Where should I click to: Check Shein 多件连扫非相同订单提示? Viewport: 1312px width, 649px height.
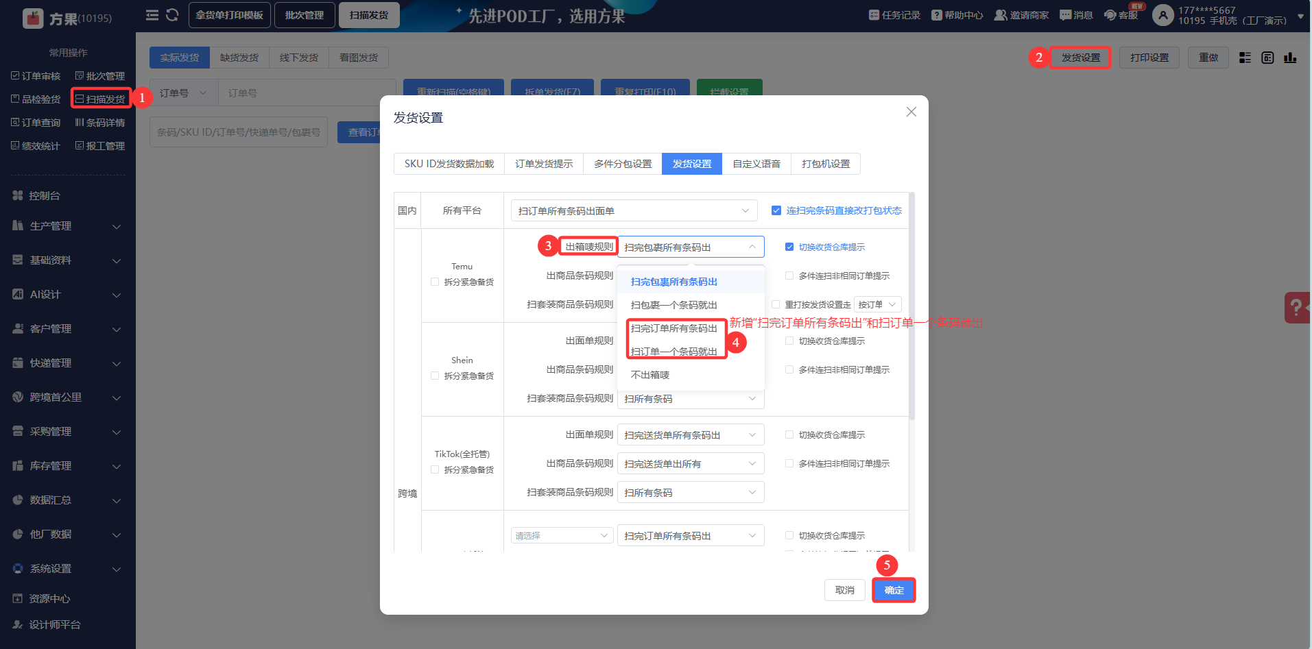(x=789, y=369)
